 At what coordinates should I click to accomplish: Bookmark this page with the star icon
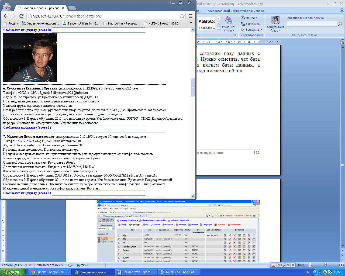click(182, 16)
